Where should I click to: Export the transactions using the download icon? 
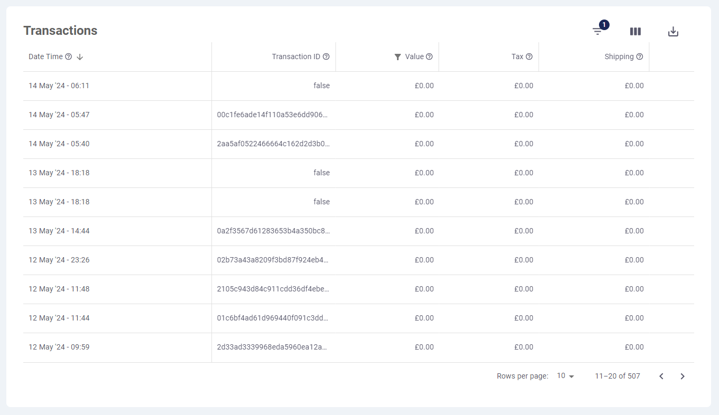673,31
